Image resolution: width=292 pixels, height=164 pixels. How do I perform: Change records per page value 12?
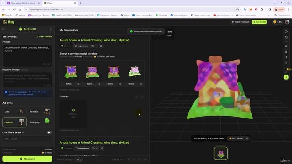click(79, 160)
